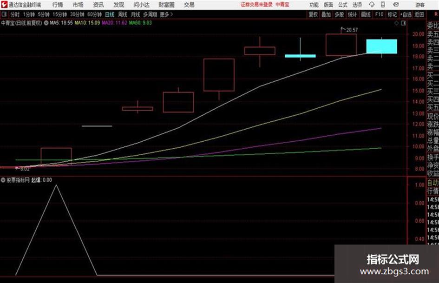Click the 叠加 overlay toolbar button

(x=326, y=14)
